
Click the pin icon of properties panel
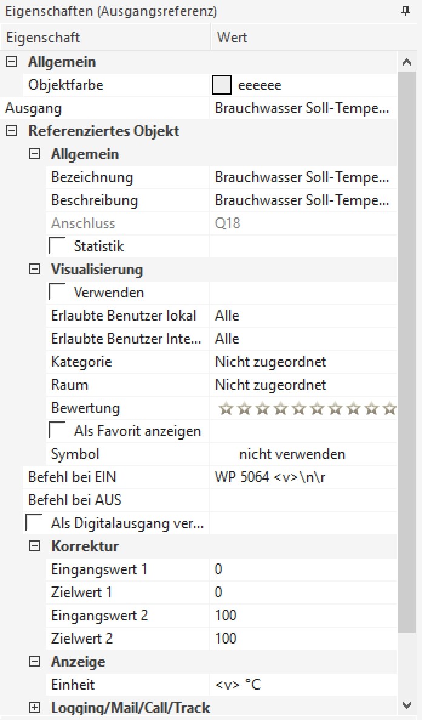pos(406,11)
